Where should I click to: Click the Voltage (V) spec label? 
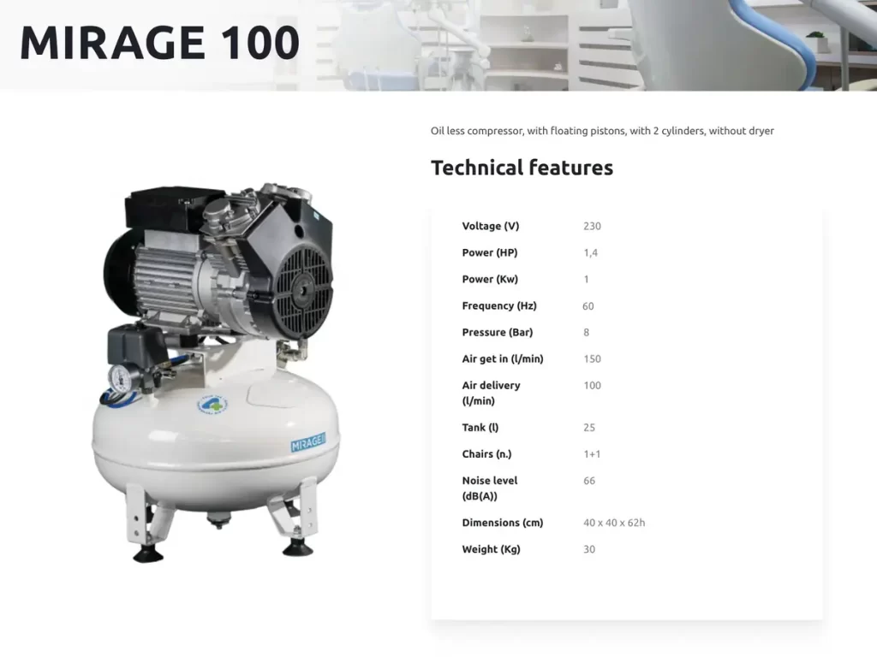pyautogui.click(x=491, y=226)
